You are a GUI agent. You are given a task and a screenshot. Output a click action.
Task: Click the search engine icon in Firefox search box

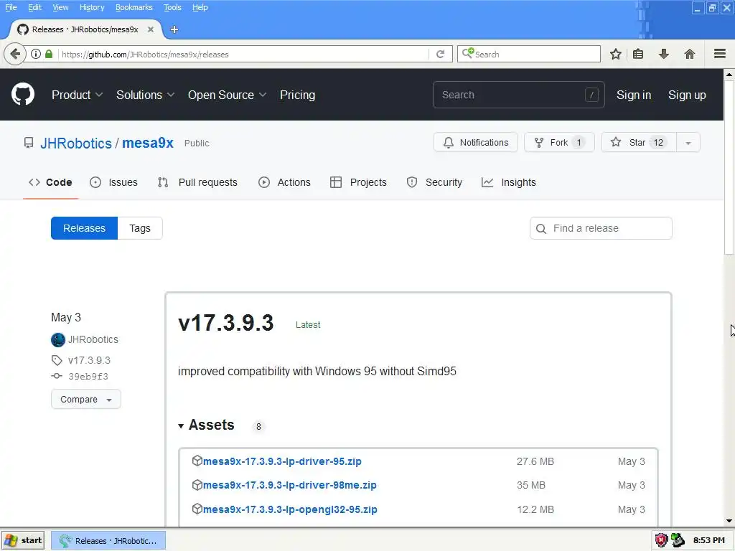tap(468, 53)
